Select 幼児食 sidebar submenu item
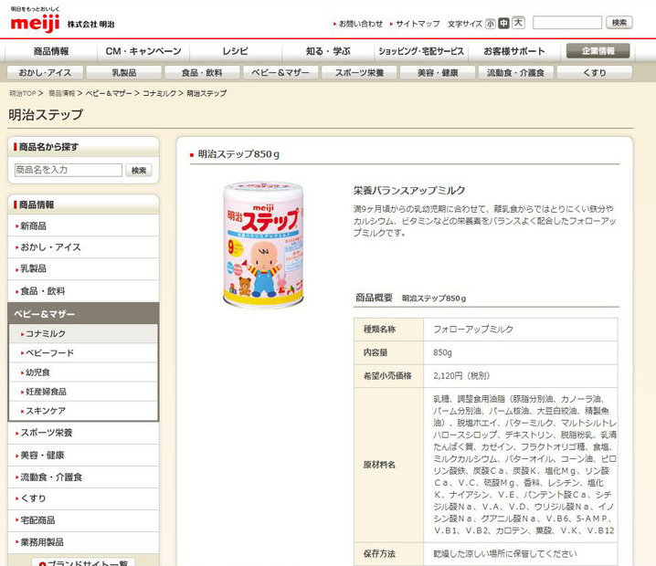This screenshot has width=656, height=566. click(83, 372)
